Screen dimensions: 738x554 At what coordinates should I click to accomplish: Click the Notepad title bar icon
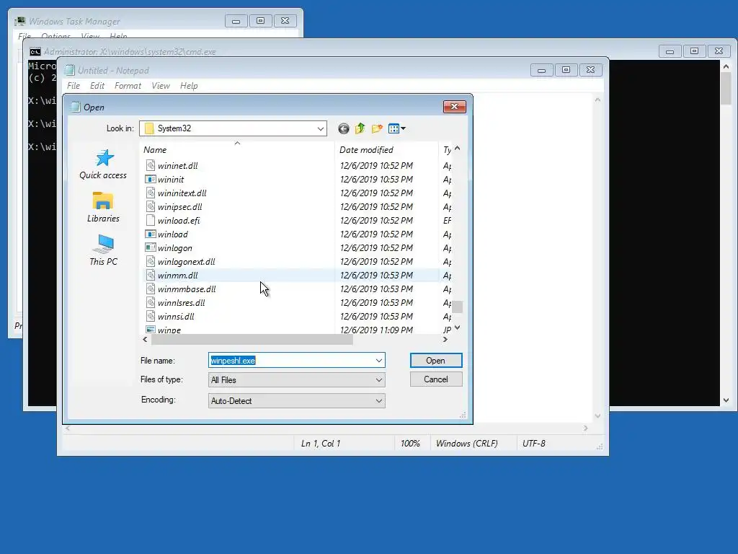point(70,70)
